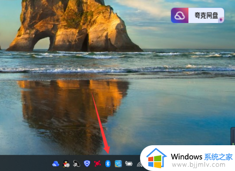This screenshot has width=235, height=171.
Task: Click the small lightning badge on 夸克网盘 widget
Action: [221, 20]
